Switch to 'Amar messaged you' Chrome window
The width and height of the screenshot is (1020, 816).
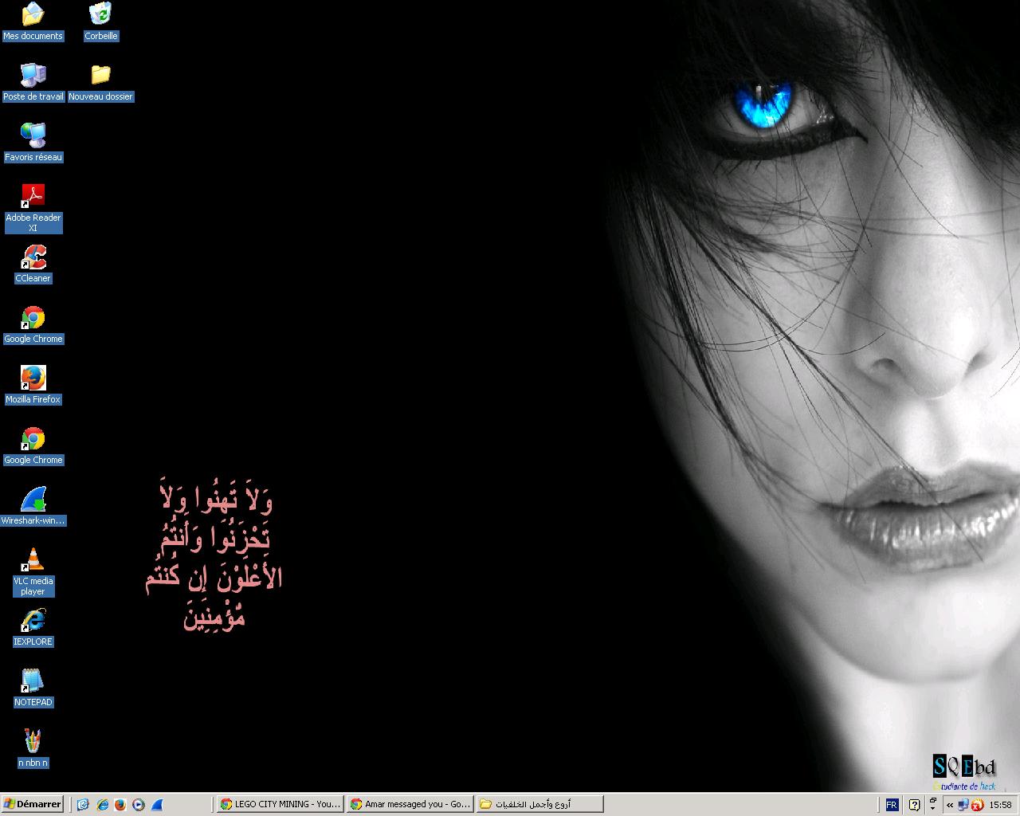pyautogui.click(x=410, y=805)
